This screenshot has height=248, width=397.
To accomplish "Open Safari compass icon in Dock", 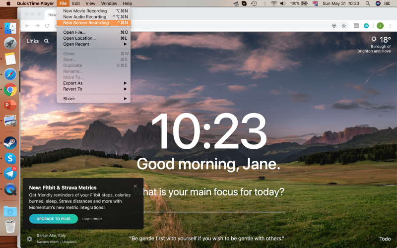I will 10,74.
